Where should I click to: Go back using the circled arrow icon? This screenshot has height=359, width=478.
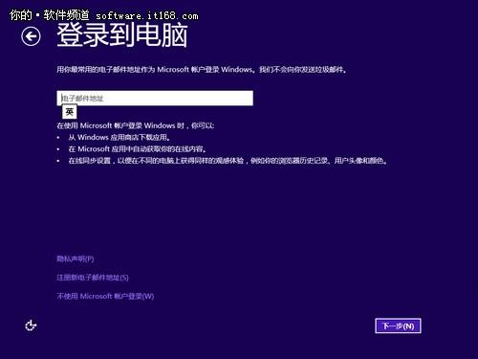(x=31, y=36)
